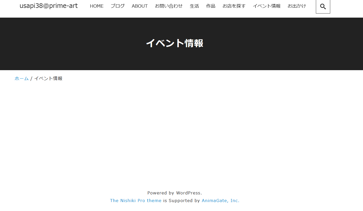Click the usapi38@prime-art site title
The image size is (363, 211).
pos(49,6)
